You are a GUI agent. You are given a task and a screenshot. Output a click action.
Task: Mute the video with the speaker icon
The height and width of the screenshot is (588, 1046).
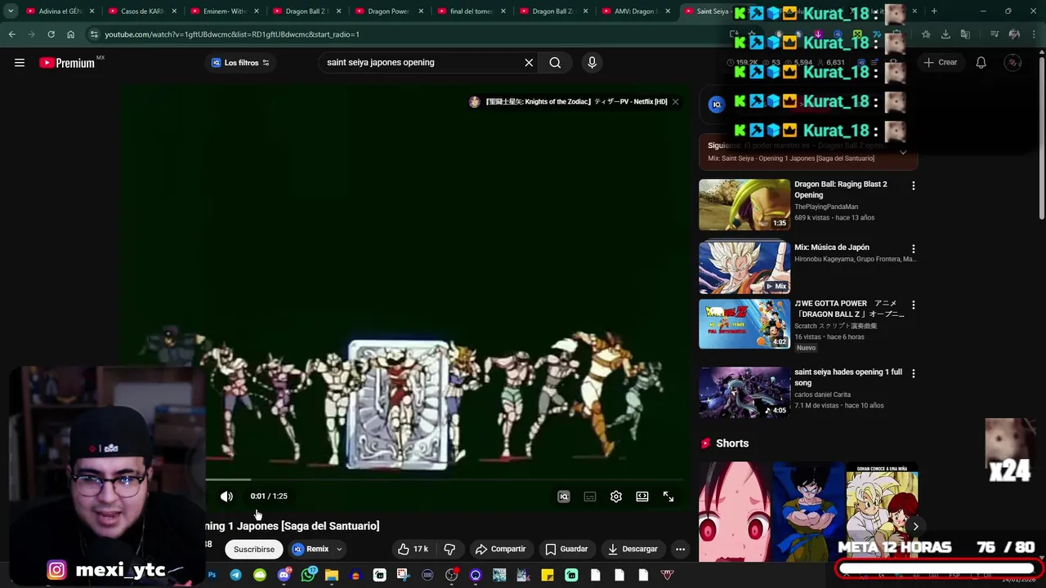point(227,497)
